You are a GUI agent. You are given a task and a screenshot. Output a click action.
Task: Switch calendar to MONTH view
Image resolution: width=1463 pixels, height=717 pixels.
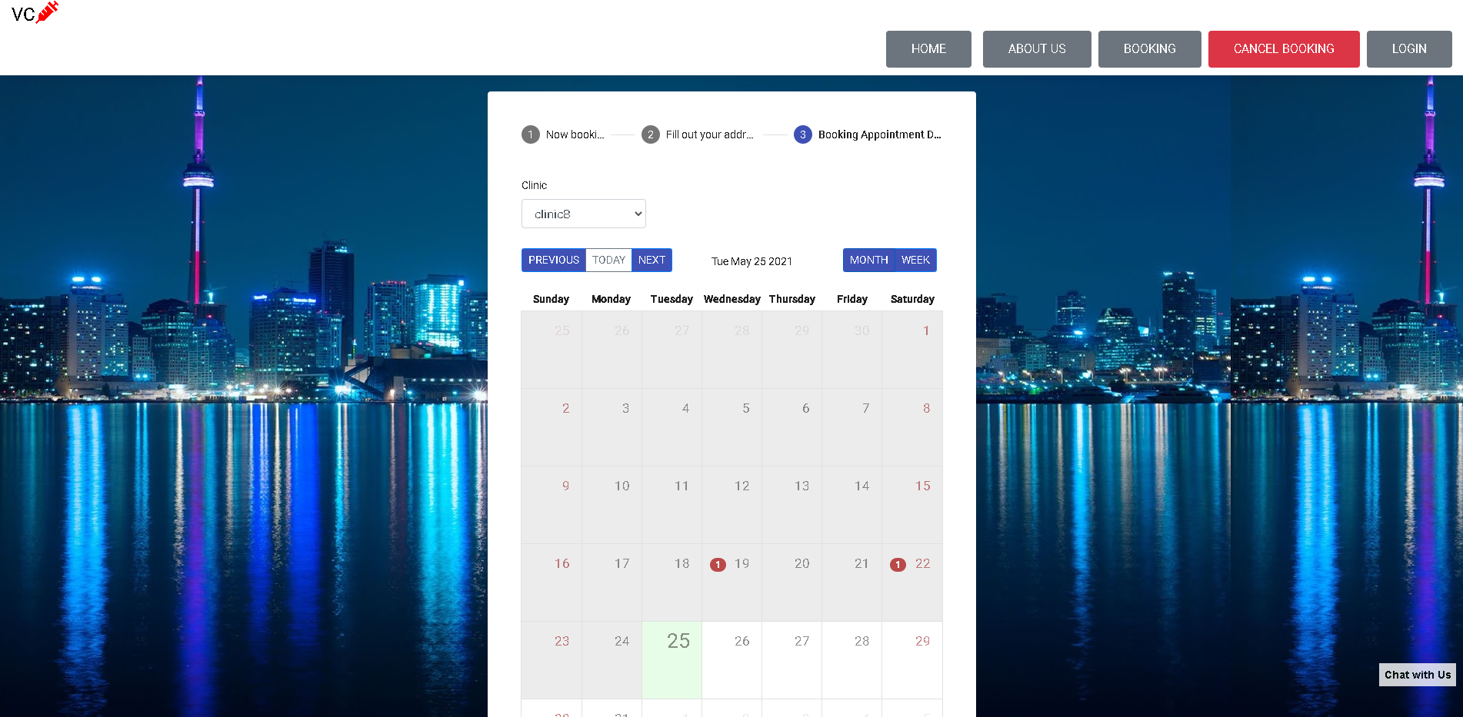(868, 260)
